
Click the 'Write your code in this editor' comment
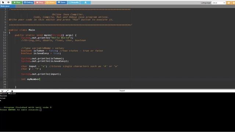(61, 19)
